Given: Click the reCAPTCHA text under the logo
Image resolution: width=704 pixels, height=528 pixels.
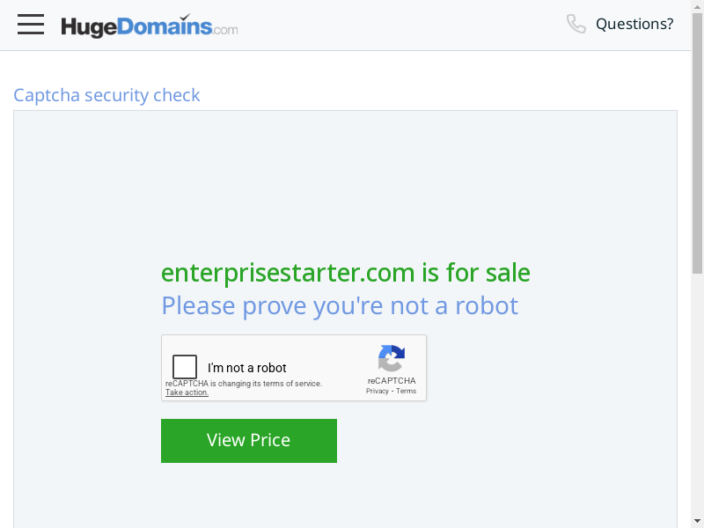Looking at the screenshot, I should tap(392, 381).
